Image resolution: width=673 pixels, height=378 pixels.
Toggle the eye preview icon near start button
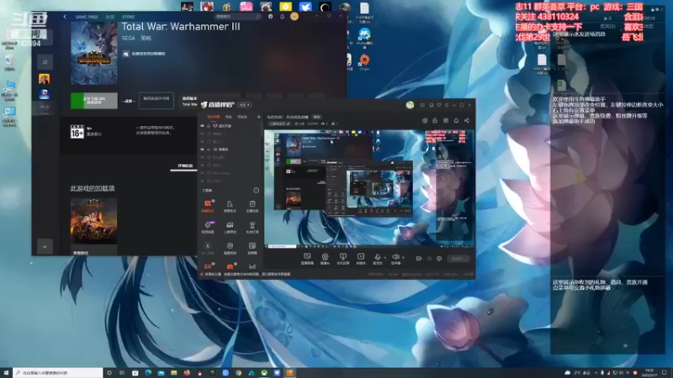[x=429, y=259]
